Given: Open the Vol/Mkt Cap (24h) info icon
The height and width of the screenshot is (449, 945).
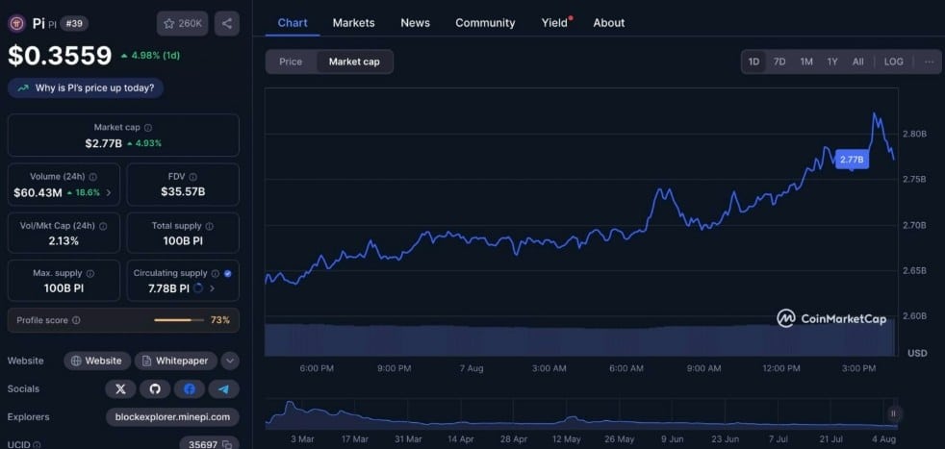Looking at the screenshot, I should [x=103, y=226].
